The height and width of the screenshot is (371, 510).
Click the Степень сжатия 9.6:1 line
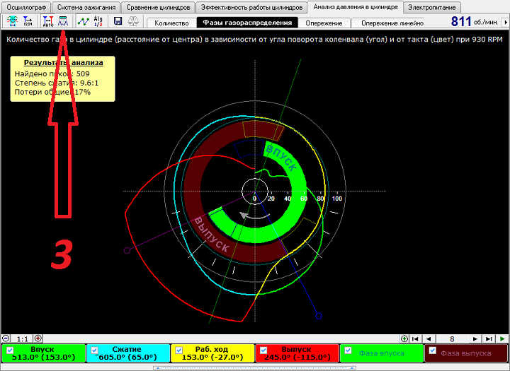pos(57,83)
